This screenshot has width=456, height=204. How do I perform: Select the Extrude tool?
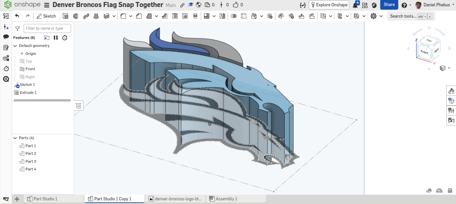tap(65, 16)
